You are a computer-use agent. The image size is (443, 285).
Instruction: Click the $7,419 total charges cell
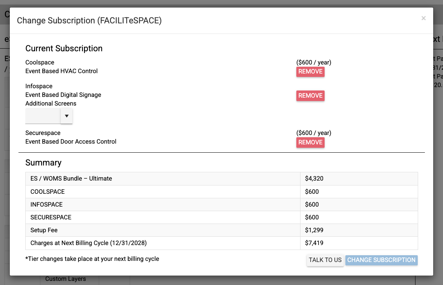[x=314, y=243]
